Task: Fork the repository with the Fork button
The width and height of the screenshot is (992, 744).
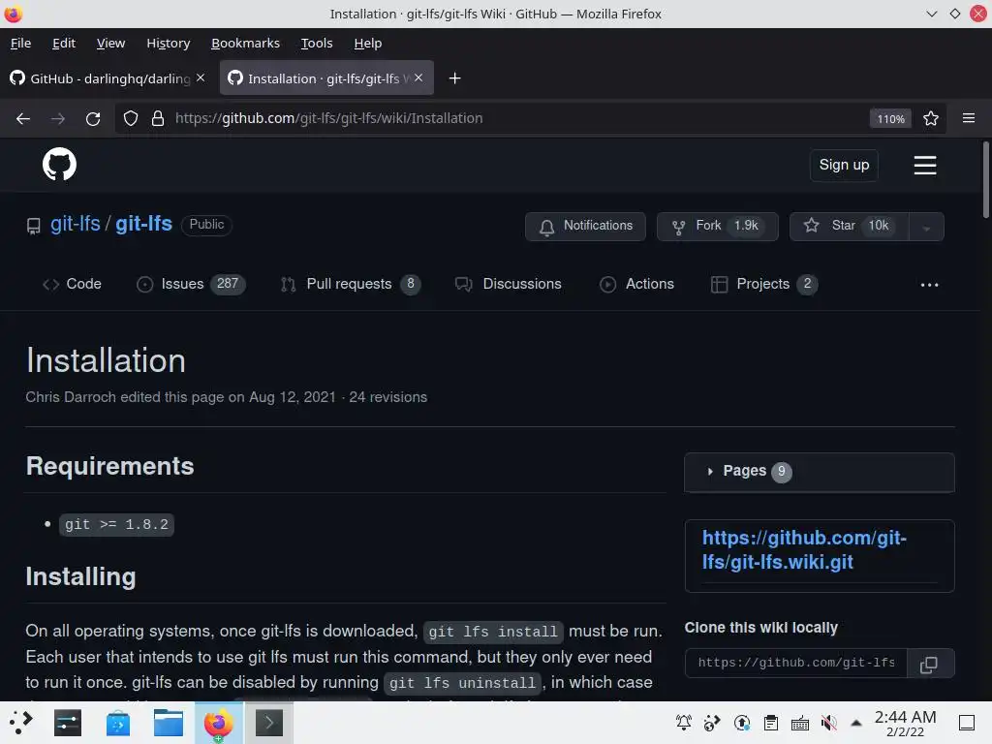Action: coord(718,227)
